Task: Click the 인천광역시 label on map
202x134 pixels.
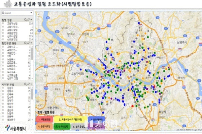Action: pos(53,108)
